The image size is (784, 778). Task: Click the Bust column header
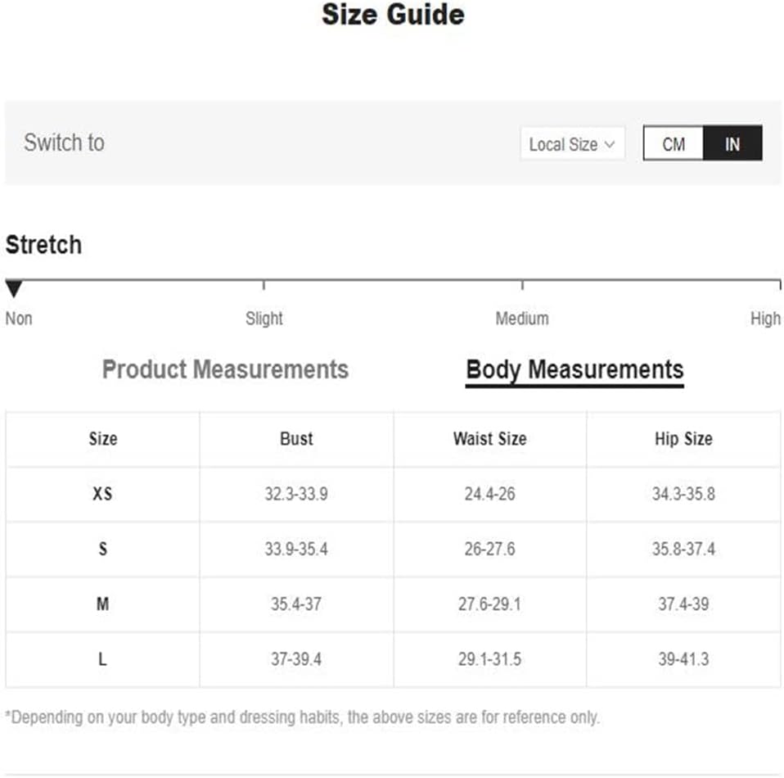coord(296,439)
